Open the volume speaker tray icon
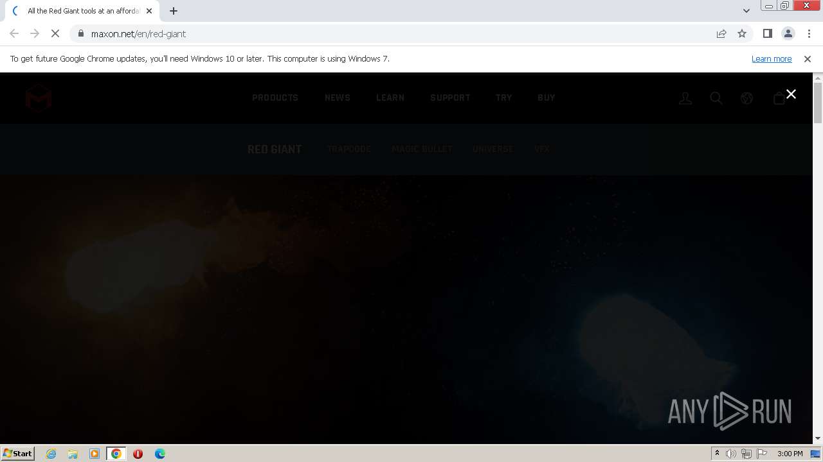The height and width of the screenshot is (462, 823). click(x=731, y=454)
